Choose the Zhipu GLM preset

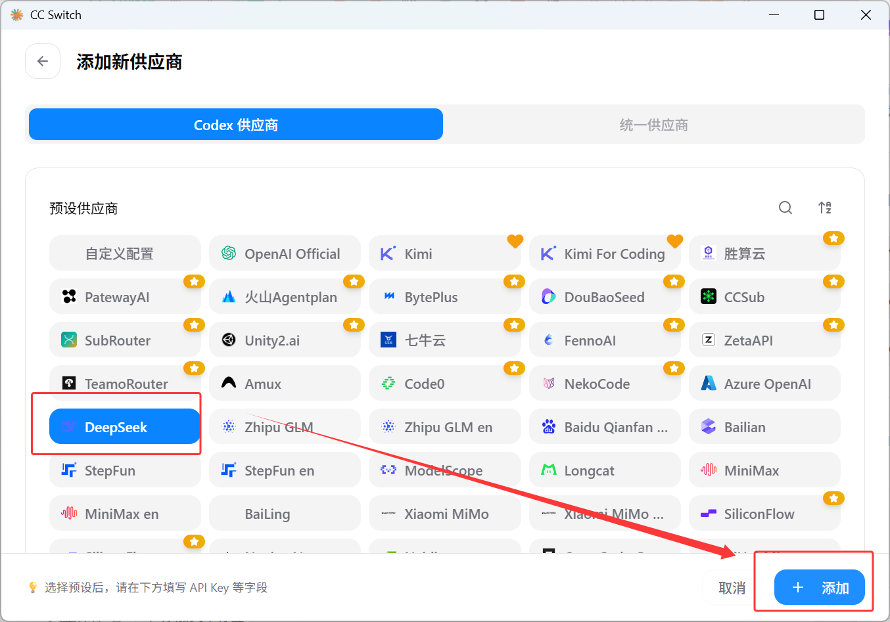[285, 427]
